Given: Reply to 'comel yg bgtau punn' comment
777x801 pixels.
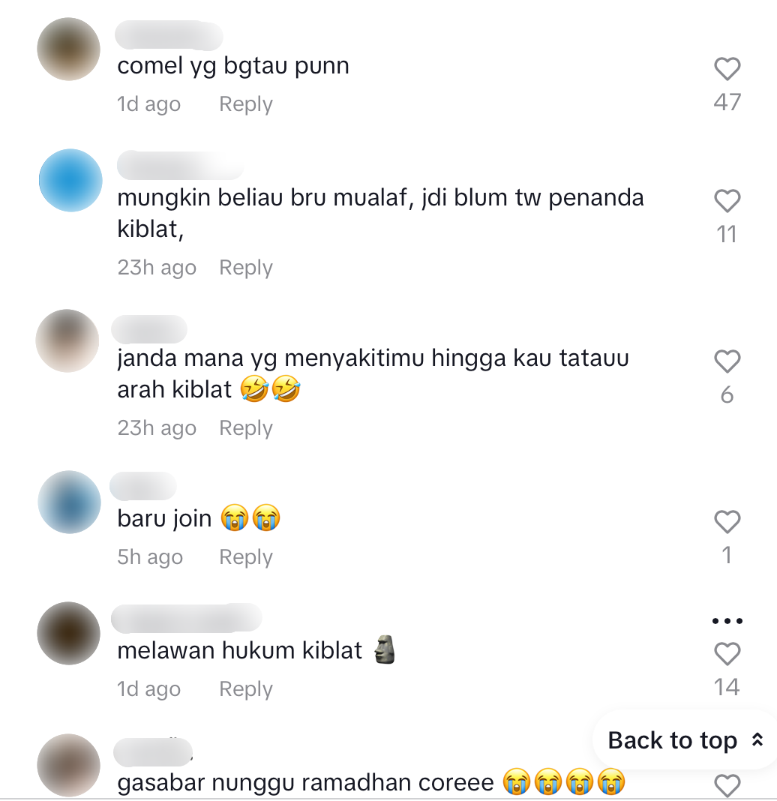Looking at the screenshot, I should (x=246, y=104).
